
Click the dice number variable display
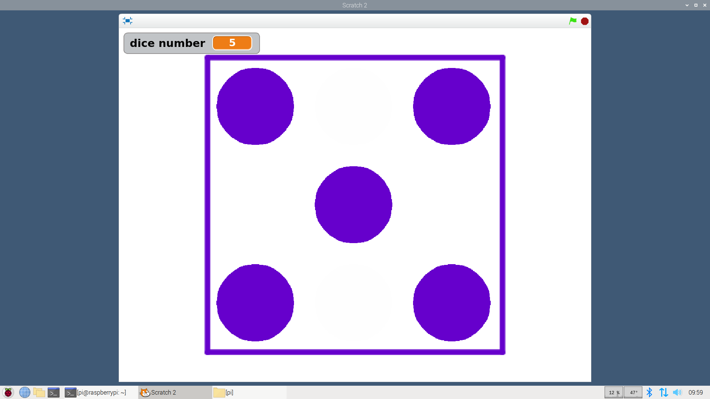click(191, 43)
